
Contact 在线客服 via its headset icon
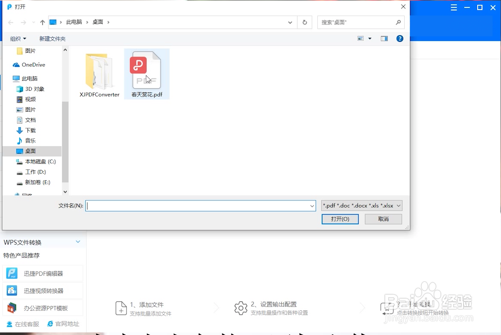coord(9,324)
